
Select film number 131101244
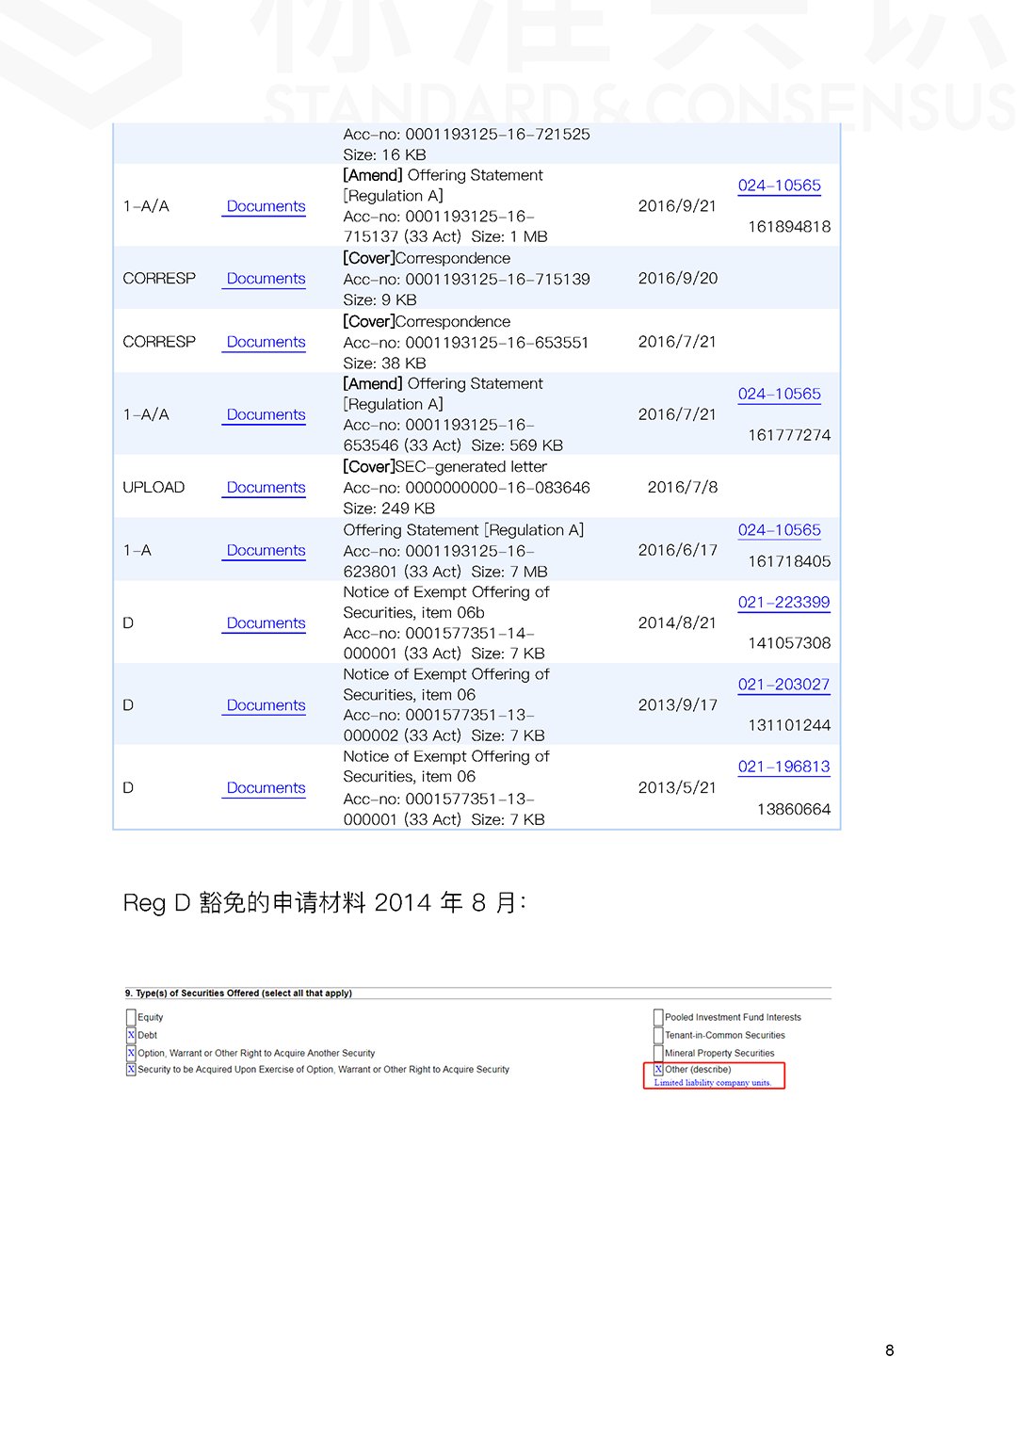point(789,726)
